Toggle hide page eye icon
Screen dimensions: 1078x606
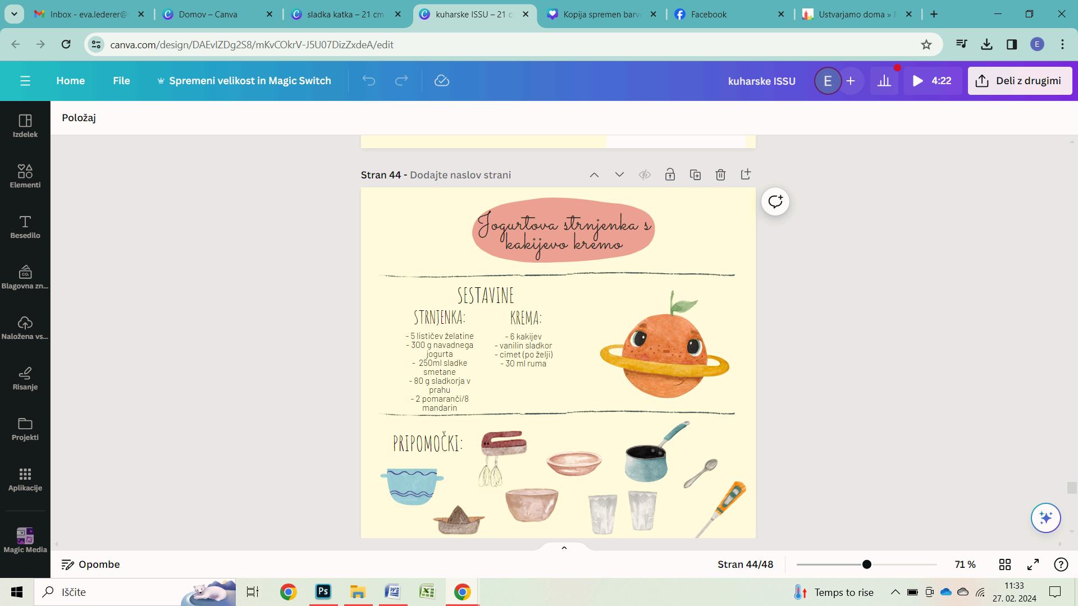pos(645,175)
